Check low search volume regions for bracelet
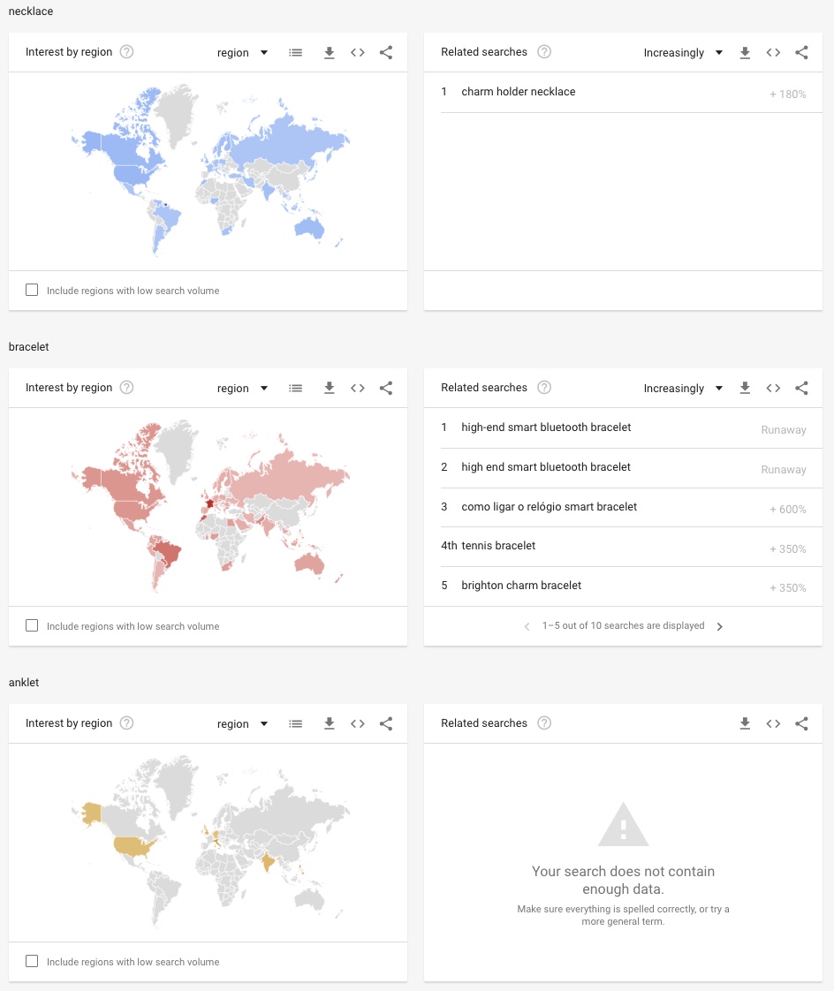Screen dimensions: 834x991 [x=32, y=625]
